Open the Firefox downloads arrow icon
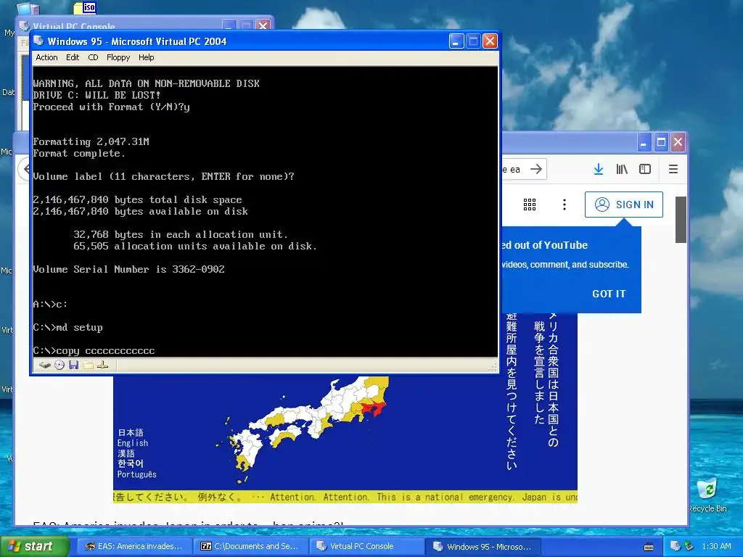743x557 pixels. click(599, 169)
